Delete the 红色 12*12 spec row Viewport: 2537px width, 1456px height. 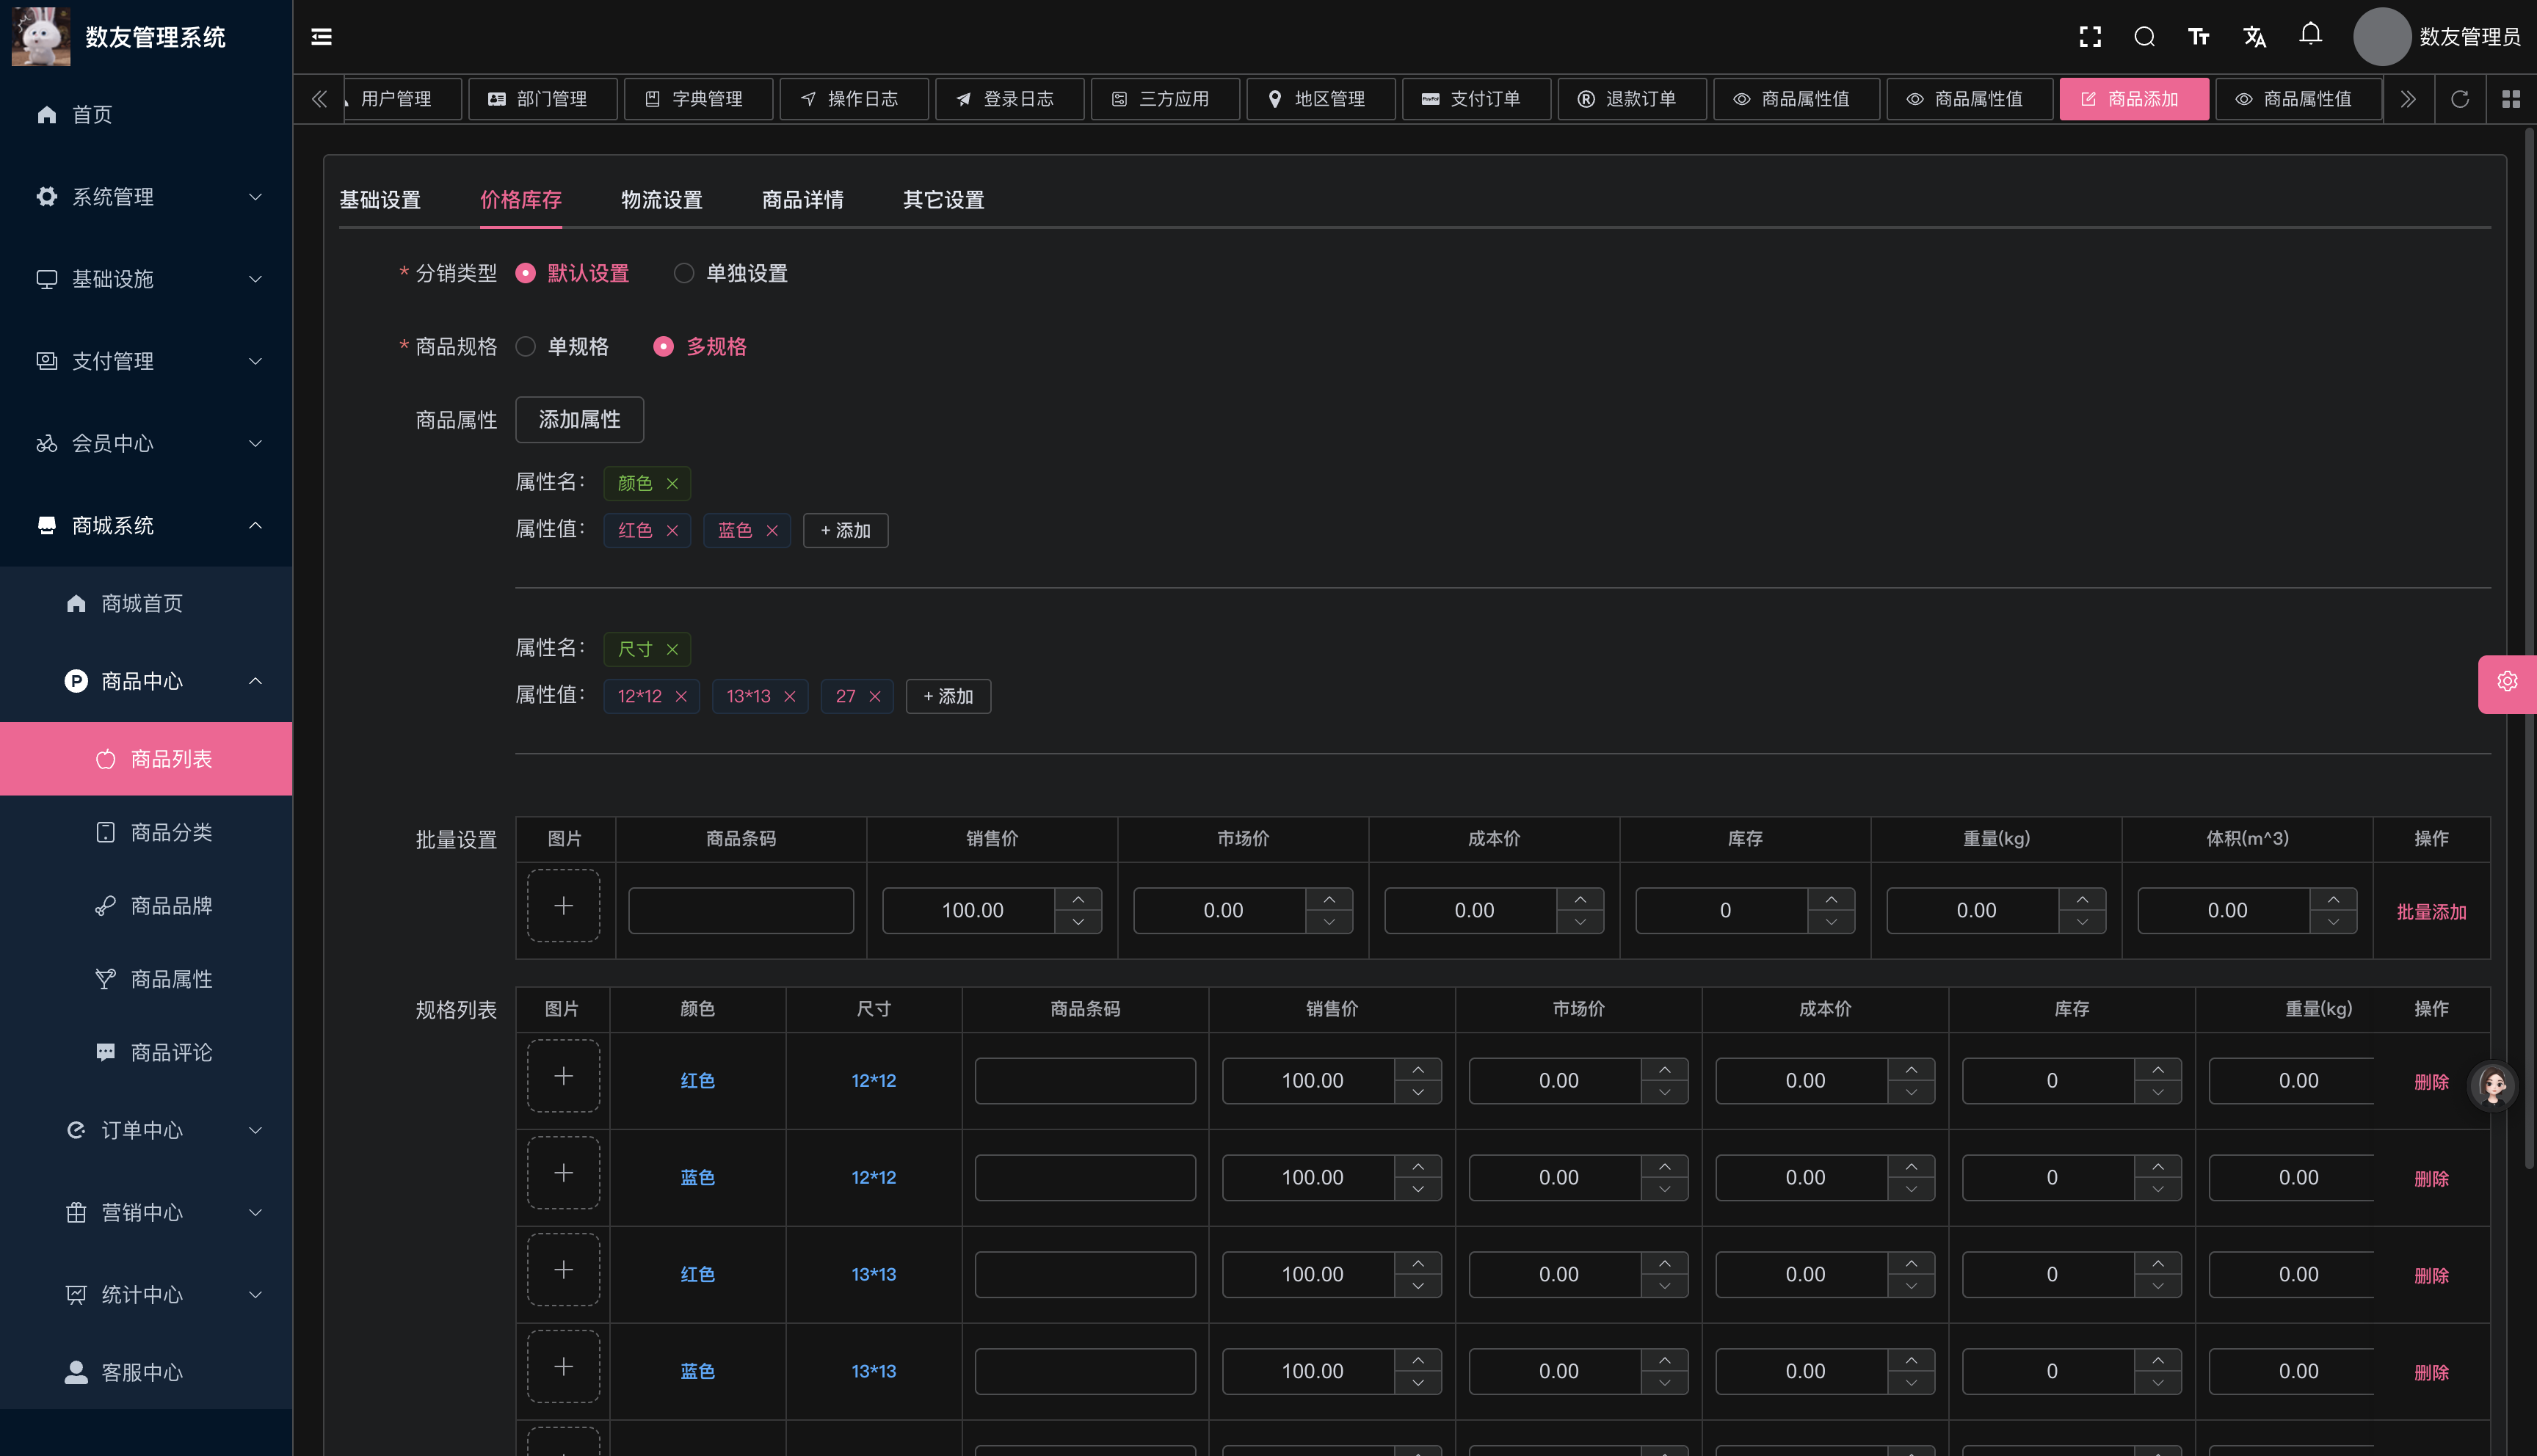tap(2432, 1082)
